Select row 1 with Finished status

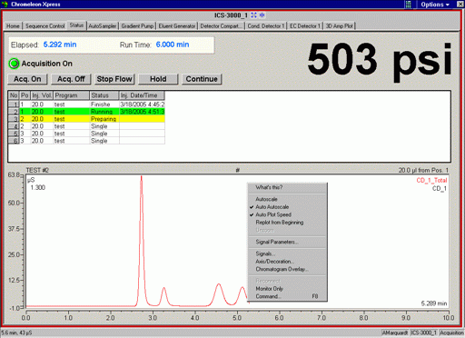(86, 104)
